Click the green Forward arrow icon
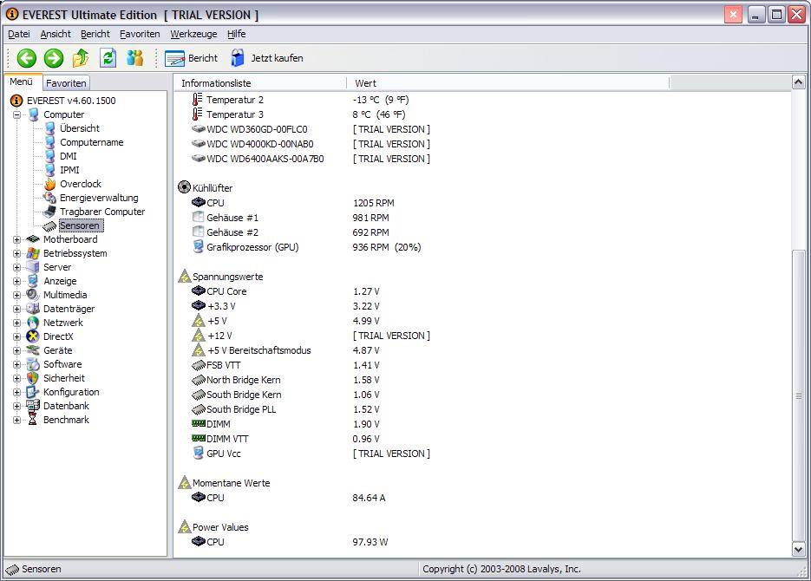 (x=53, y=58)
